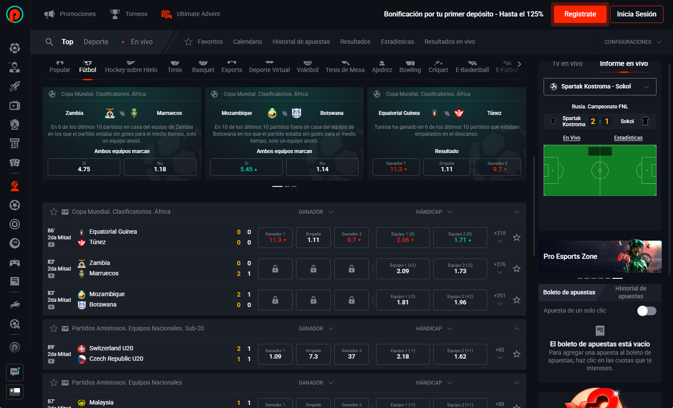Open the Spartak Kostroma - Sokol match selector

pos(600,87)
